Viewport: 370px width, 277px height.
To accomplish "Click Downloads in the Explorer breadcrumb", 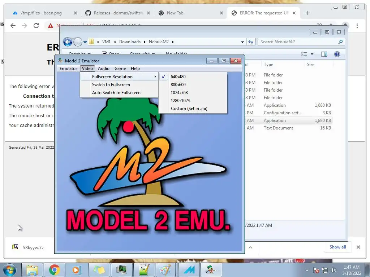I will 130,42.
